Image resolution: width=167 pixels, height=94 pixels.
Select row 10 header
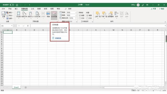[x=2, y=53]
